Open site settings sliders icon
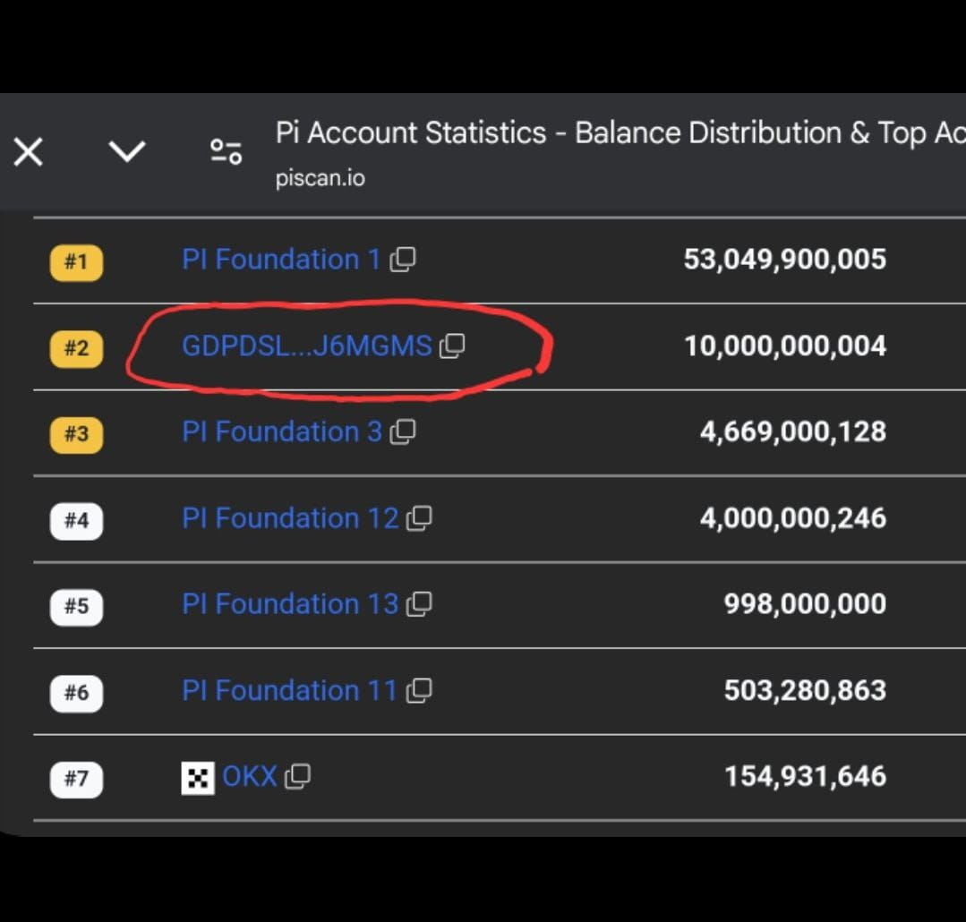The image size is (966, 922). coord(227,151)
